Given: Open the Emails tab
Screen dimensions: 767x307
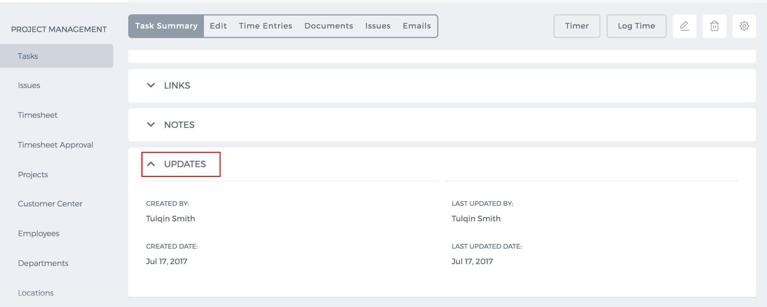Looking at the screenshot, I should 417,26.
